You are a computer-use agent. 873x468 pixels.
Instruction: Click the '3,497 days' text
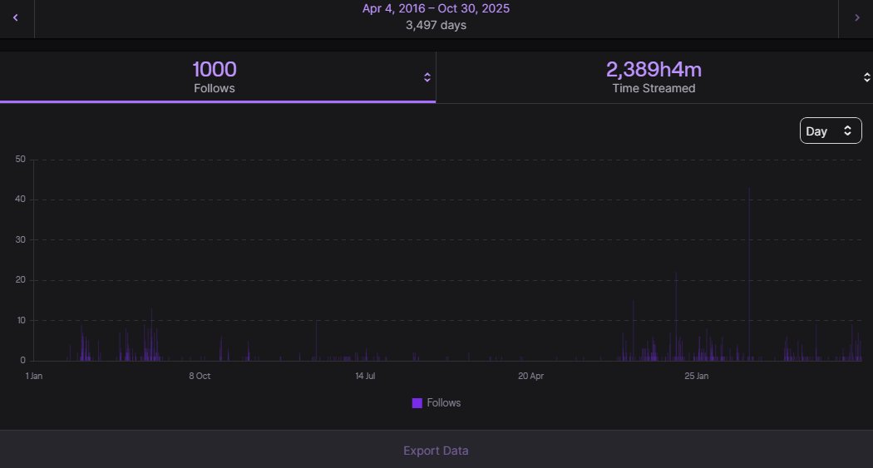[x=436, y=25]
